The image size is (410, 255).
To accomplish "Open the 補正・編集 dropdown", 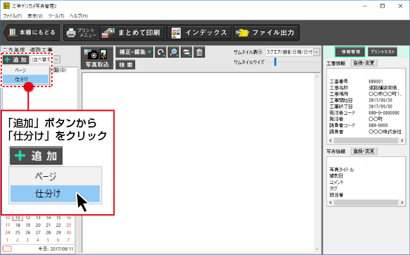I will pos(135,52).
